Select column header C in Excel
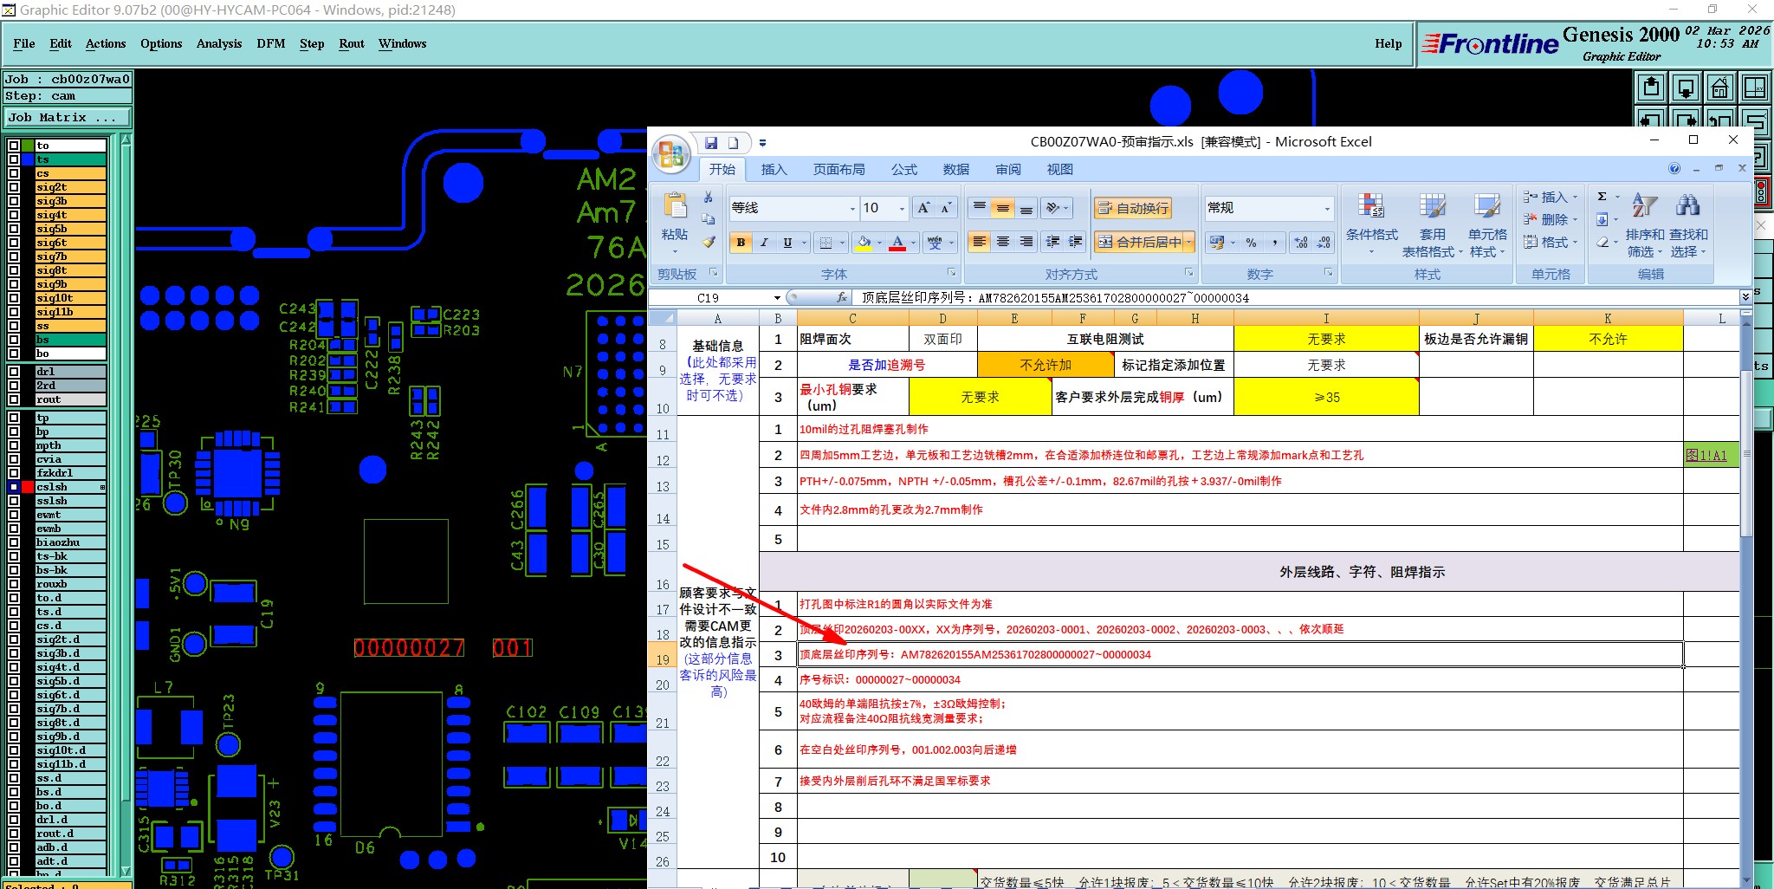Image resolution: width=1774 pixels, height=889 pixels. click(852, 318)
